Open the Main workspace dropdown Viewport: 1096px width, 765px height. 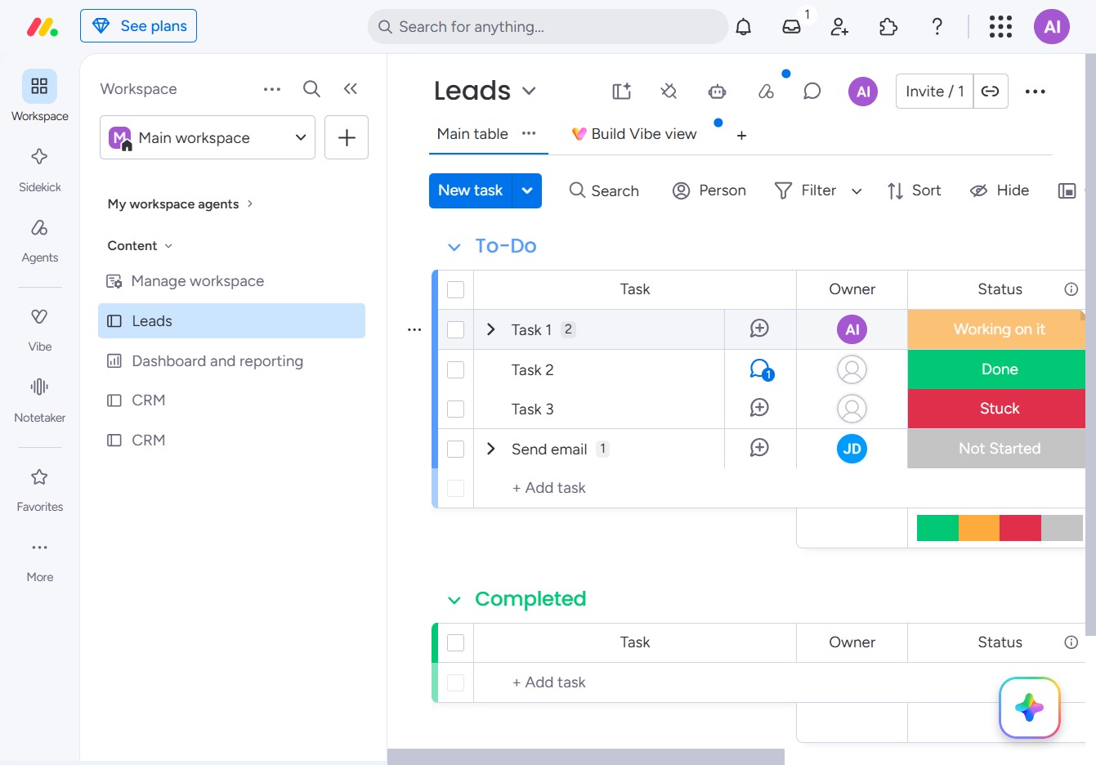208,137
